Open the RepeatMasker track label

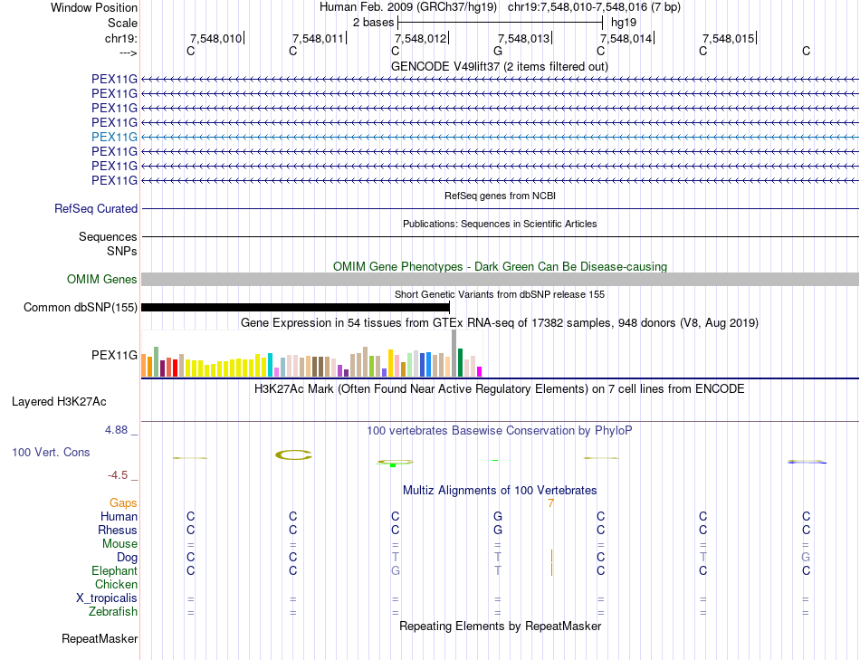tap(100, 638)
